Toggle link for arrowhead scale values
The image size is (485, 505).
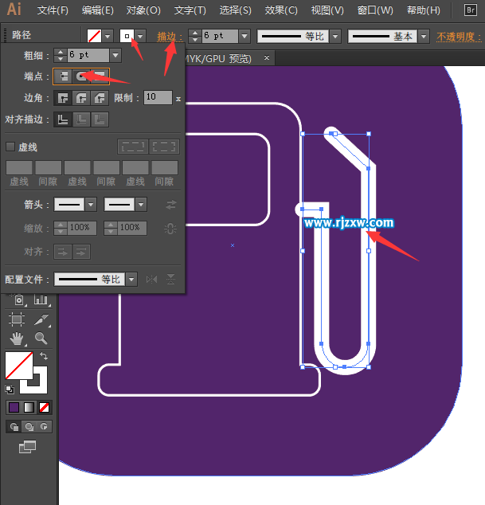[170, 229]
